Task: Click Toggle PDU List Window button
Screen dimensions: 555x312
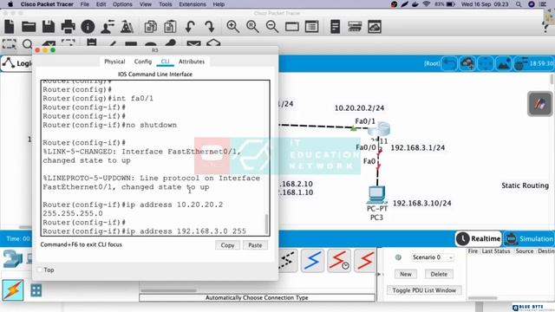Action: click(x=424, y=290)
